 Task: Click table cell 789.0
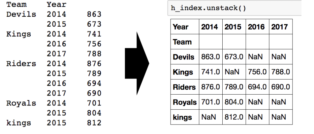coord(234,87)
